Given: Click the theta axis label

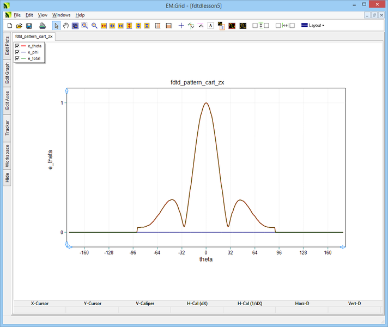Looking at the screenshot, I should pyautogui.click(x=205, y=259).
